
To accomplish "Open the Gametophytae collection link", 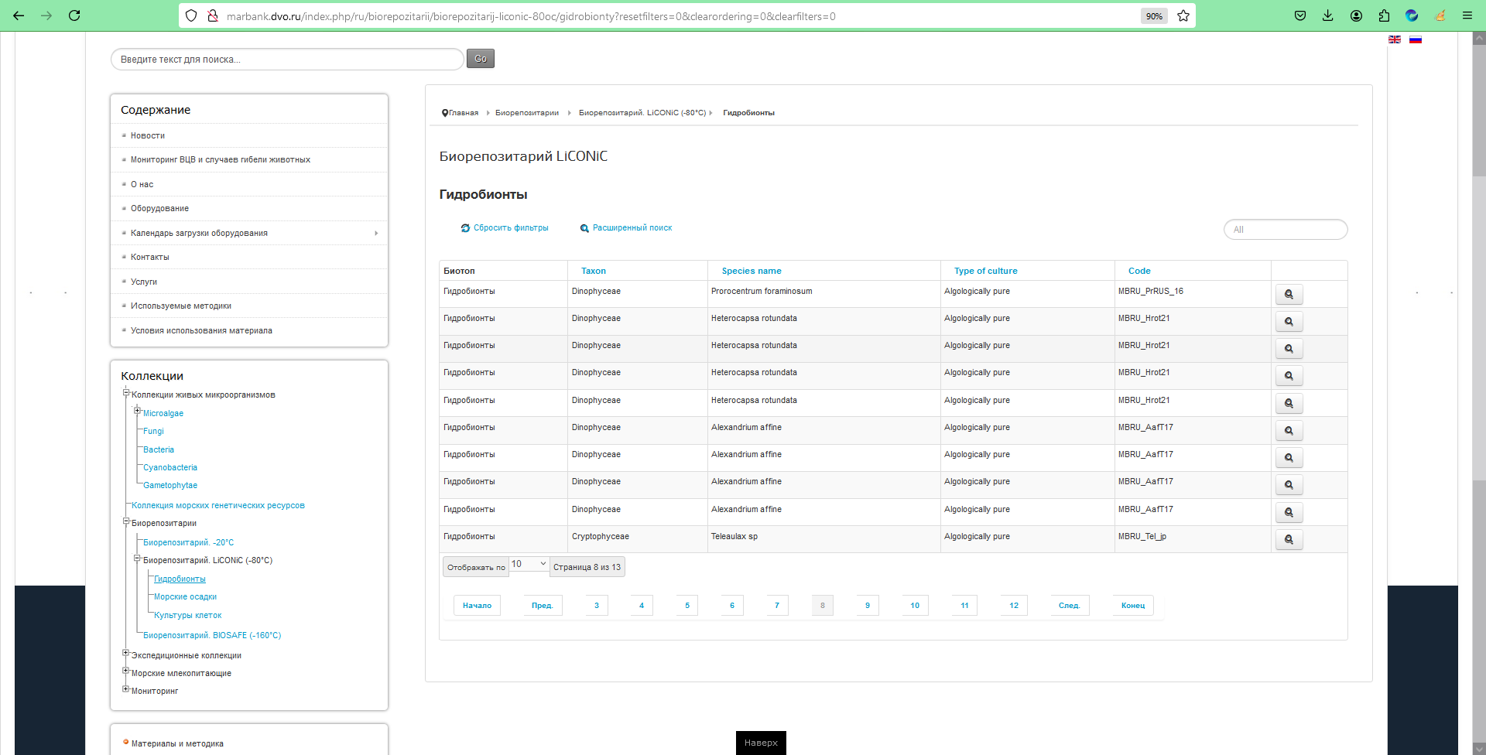I will [170, 486].
